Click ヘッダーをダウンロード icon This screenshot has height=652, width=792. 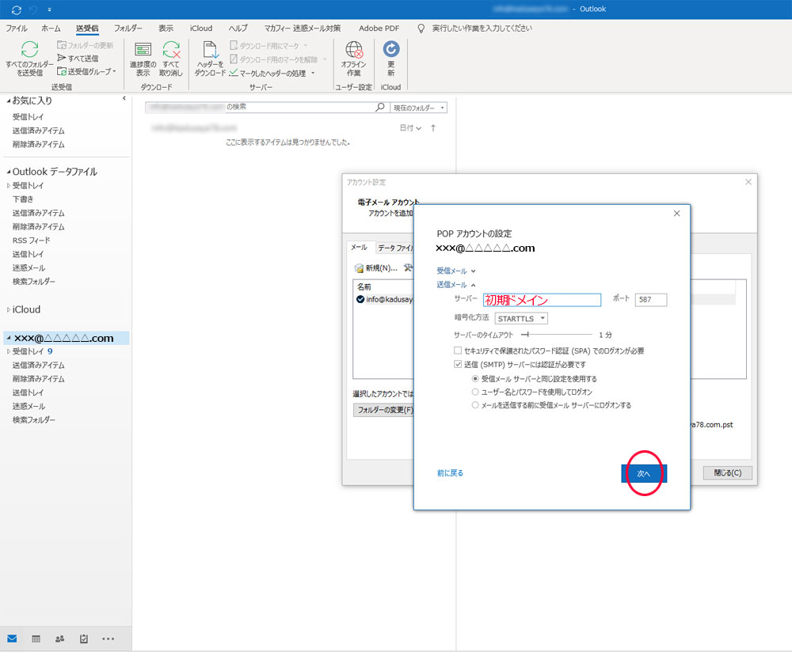tap(210, 50)
